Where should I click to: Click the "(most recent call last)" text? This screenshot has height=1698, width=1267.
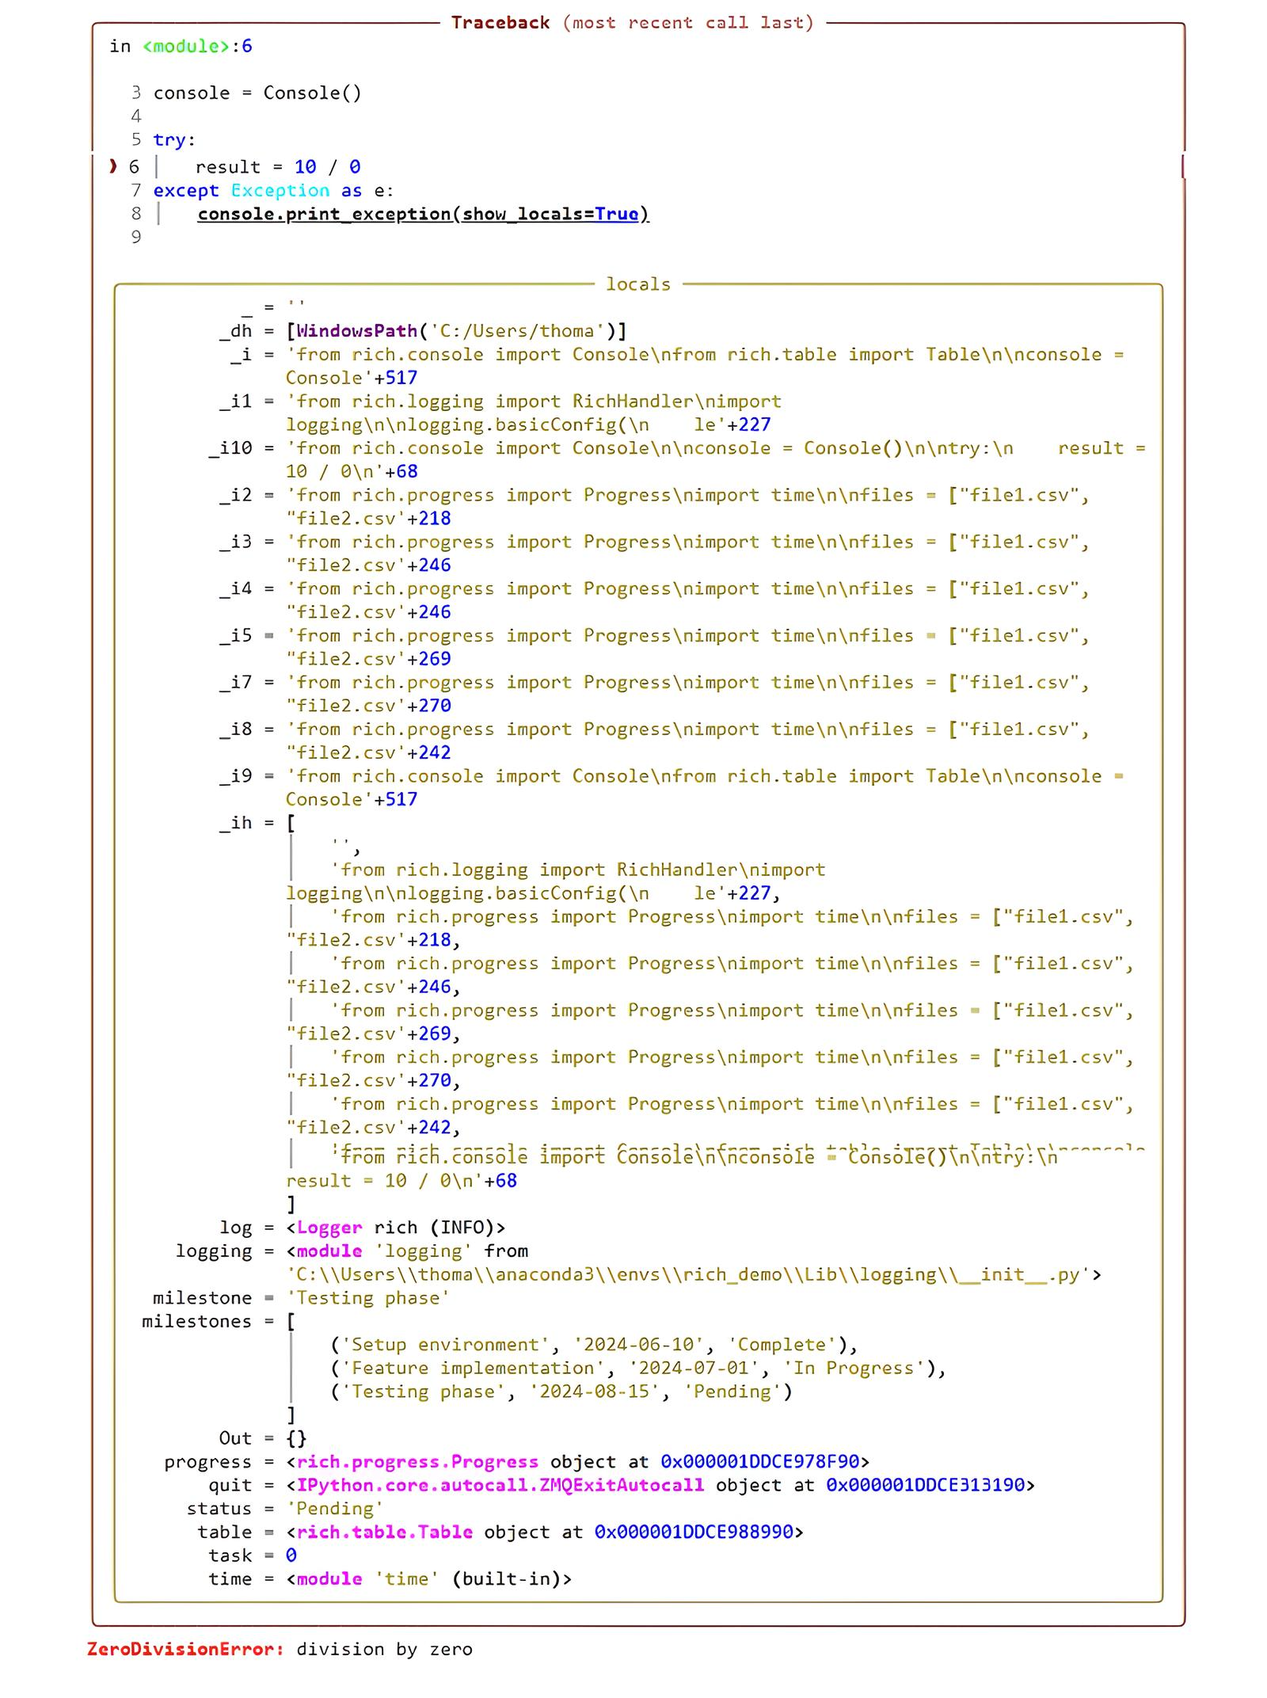click(x=688, y=22)
